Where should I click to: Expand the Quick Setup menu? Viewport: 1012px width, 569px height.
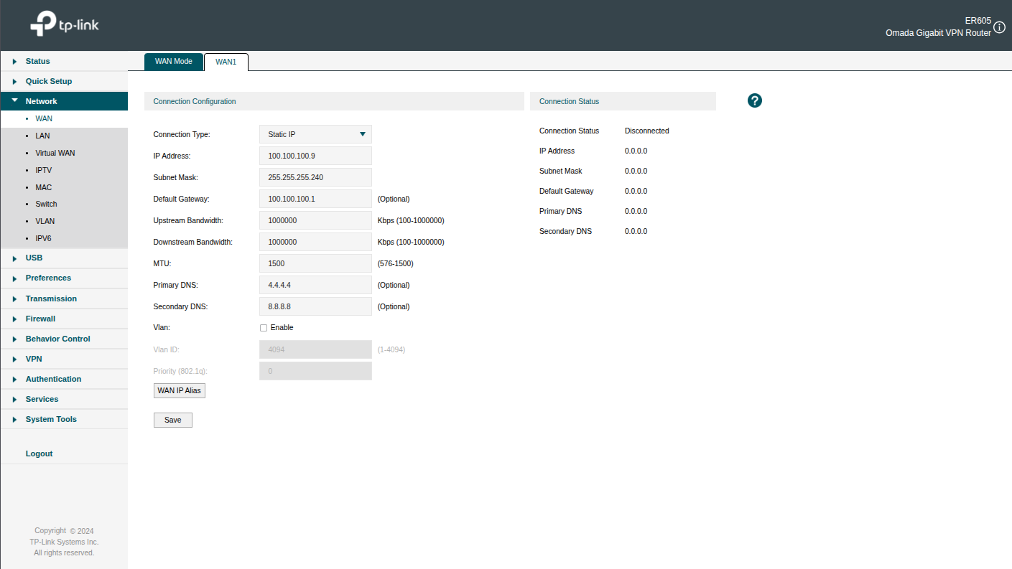tap(64, 81)
